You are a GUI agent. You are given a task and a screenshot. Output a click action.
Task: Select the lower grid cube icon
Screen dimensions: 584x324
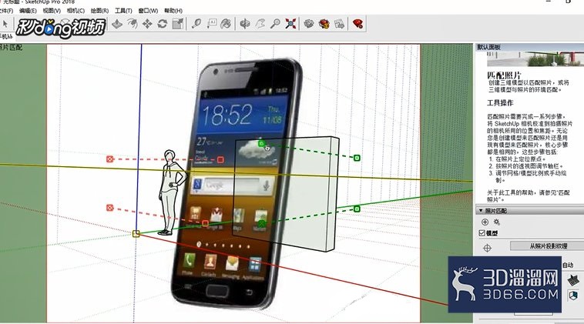[573, 296]
